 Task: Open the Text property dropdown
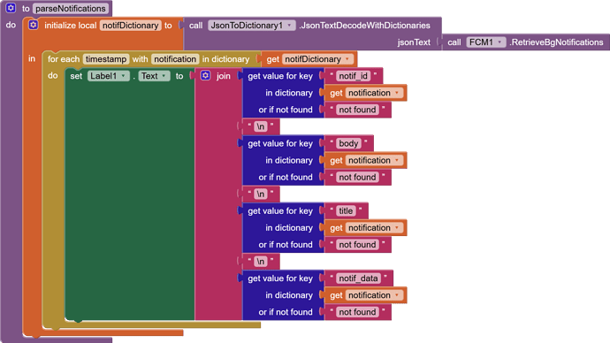(164, 76)
